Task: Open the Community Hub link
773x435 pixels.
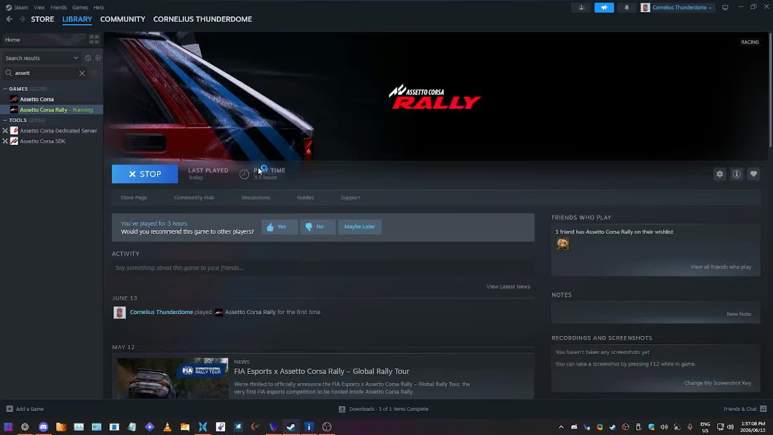Action: pyautogui.click(x=194, y=198)
